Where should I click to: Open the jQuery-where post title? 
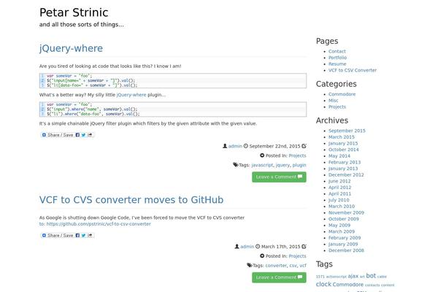[x=71, y=48]
